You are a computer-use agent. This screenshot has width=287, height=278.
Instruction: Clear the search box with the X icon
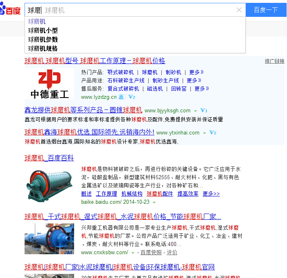coord(239,10)
